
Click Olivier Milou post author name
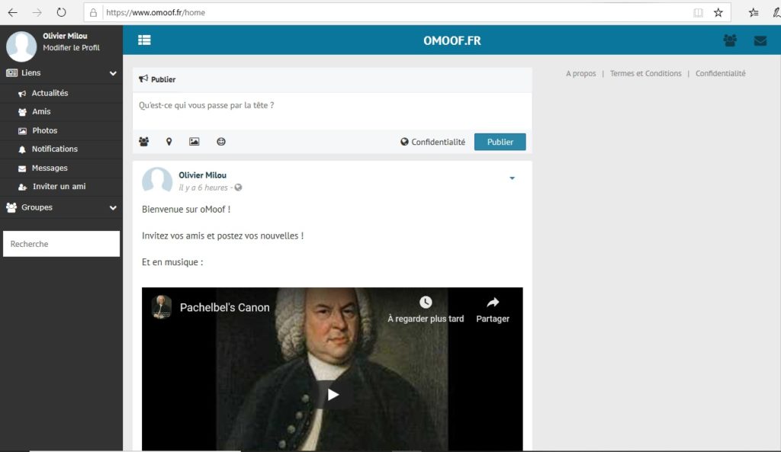[202, 175]
